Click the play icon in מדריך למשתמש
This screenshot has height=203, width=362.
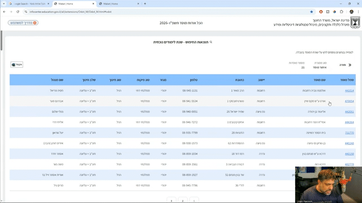click(35, 23)
